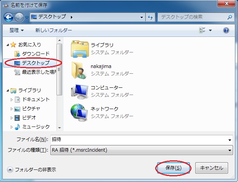Expand the ファイルの種類 dropdown
The width and height of the screenshot is (238, 182).
(229, 150)
